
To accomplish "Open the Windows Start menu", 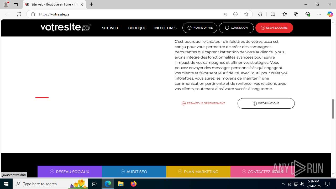I will [6, 184].
